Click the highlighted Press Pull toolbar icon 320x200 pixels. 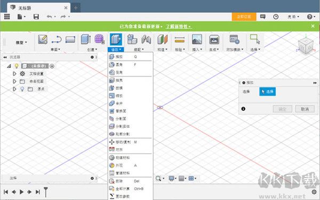(x=116, y=39)
